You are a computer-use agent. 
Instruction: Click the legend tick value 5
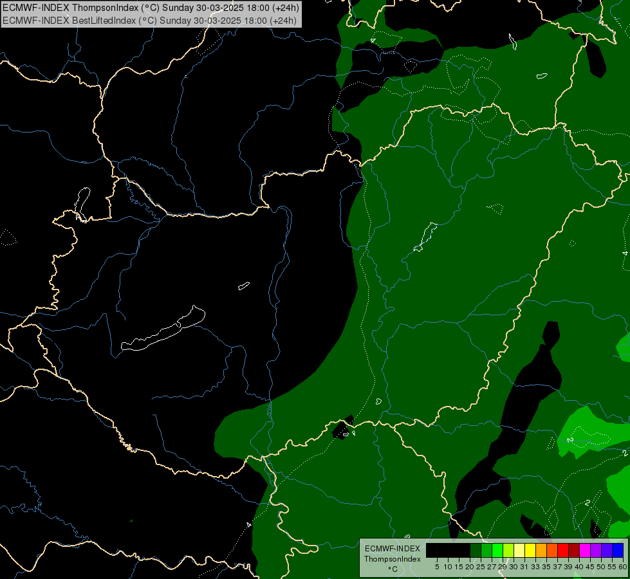tap(437, 567)
